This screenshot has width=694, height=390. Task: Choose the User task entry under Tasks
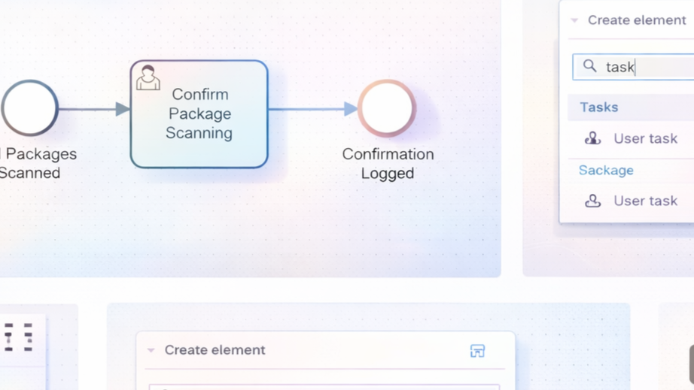coord(645,138)
